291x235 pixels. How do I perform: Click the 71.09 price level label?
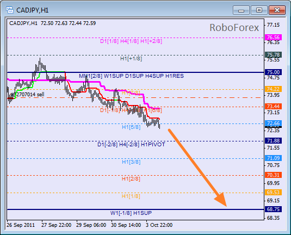[x=273, y=158]
